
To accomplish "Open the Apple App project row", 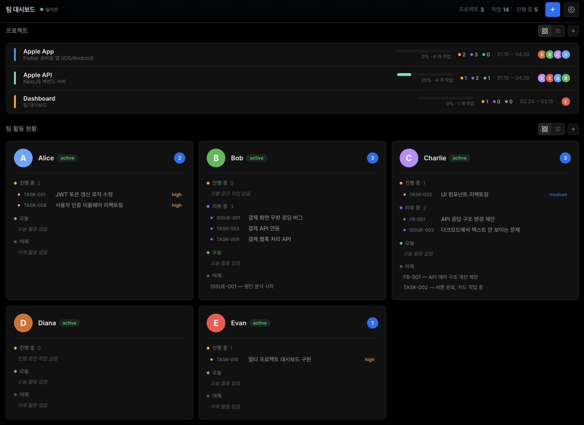I will tap(292, 55).
